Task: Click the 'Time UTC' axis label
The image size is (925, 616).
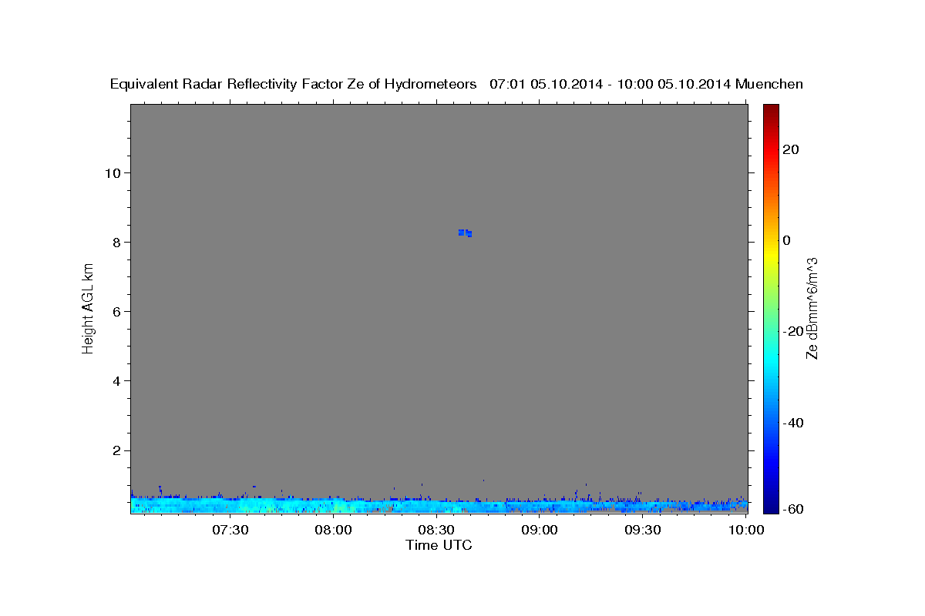Action: (x=439, y=545)
